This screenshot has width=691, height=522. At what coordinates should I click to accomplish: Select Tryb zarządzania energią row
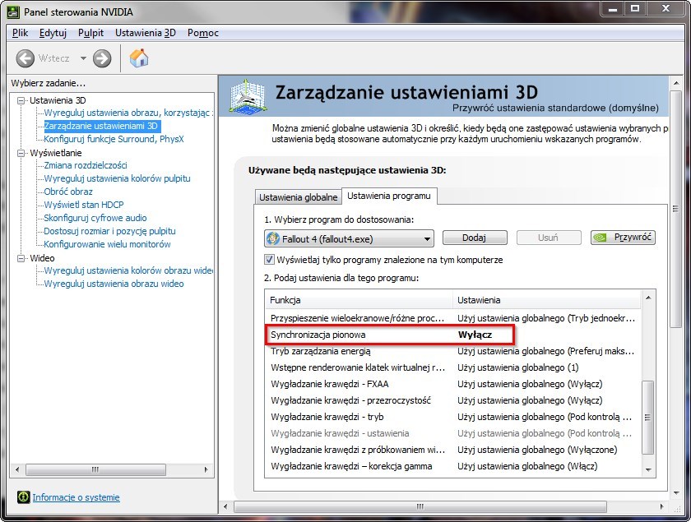point(452,351)
